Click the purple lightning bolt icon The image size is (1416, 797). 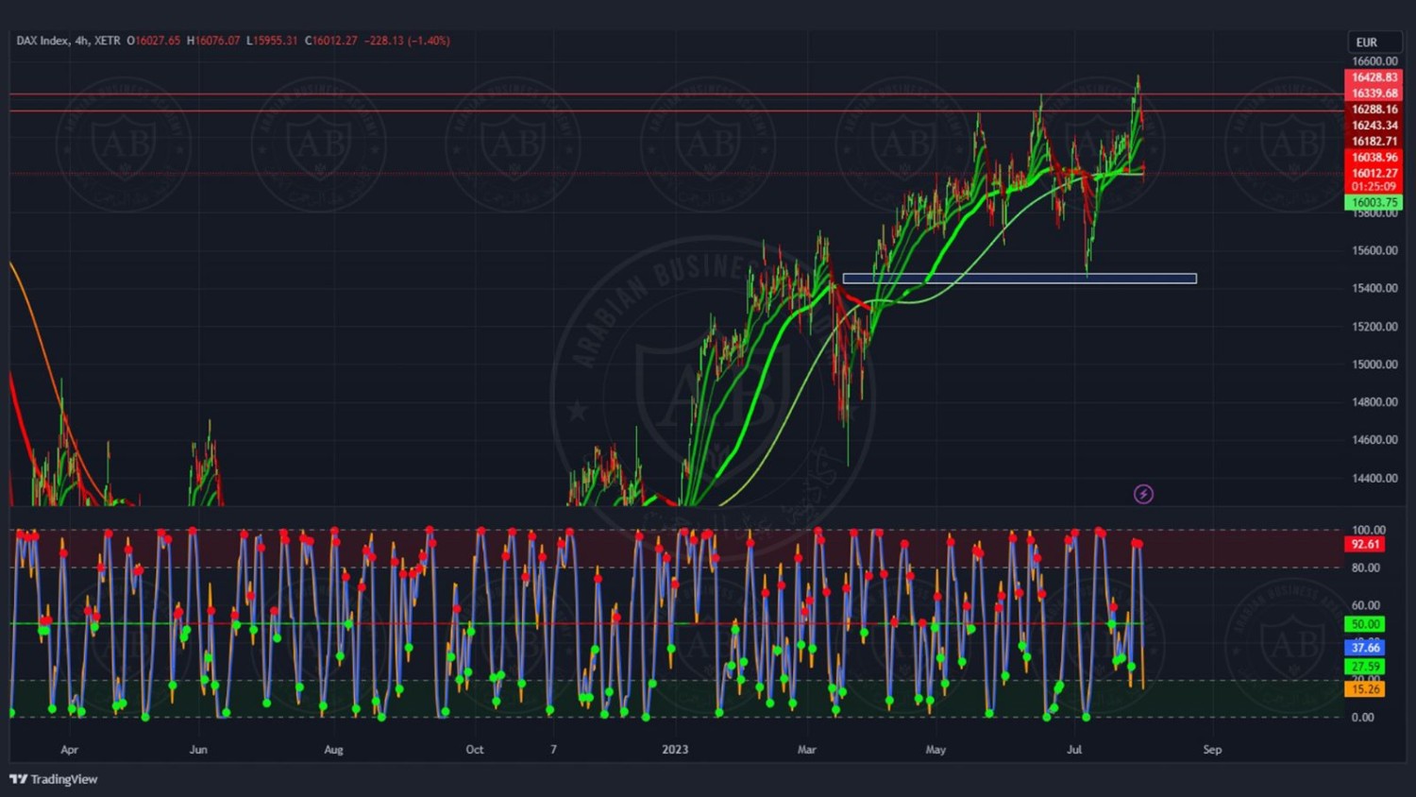1143,494
